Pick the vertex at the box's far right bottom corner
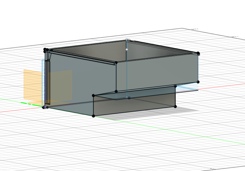245x171 pixels. click(198, 82)
